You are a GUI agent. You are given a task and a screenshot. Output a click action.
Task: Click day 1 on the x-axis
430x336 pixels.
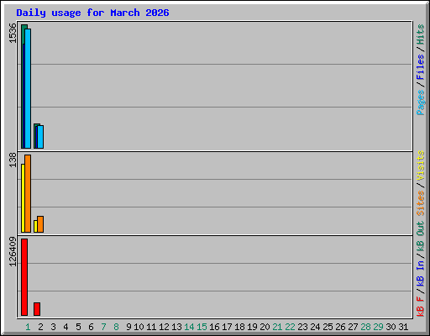(28, 327)
